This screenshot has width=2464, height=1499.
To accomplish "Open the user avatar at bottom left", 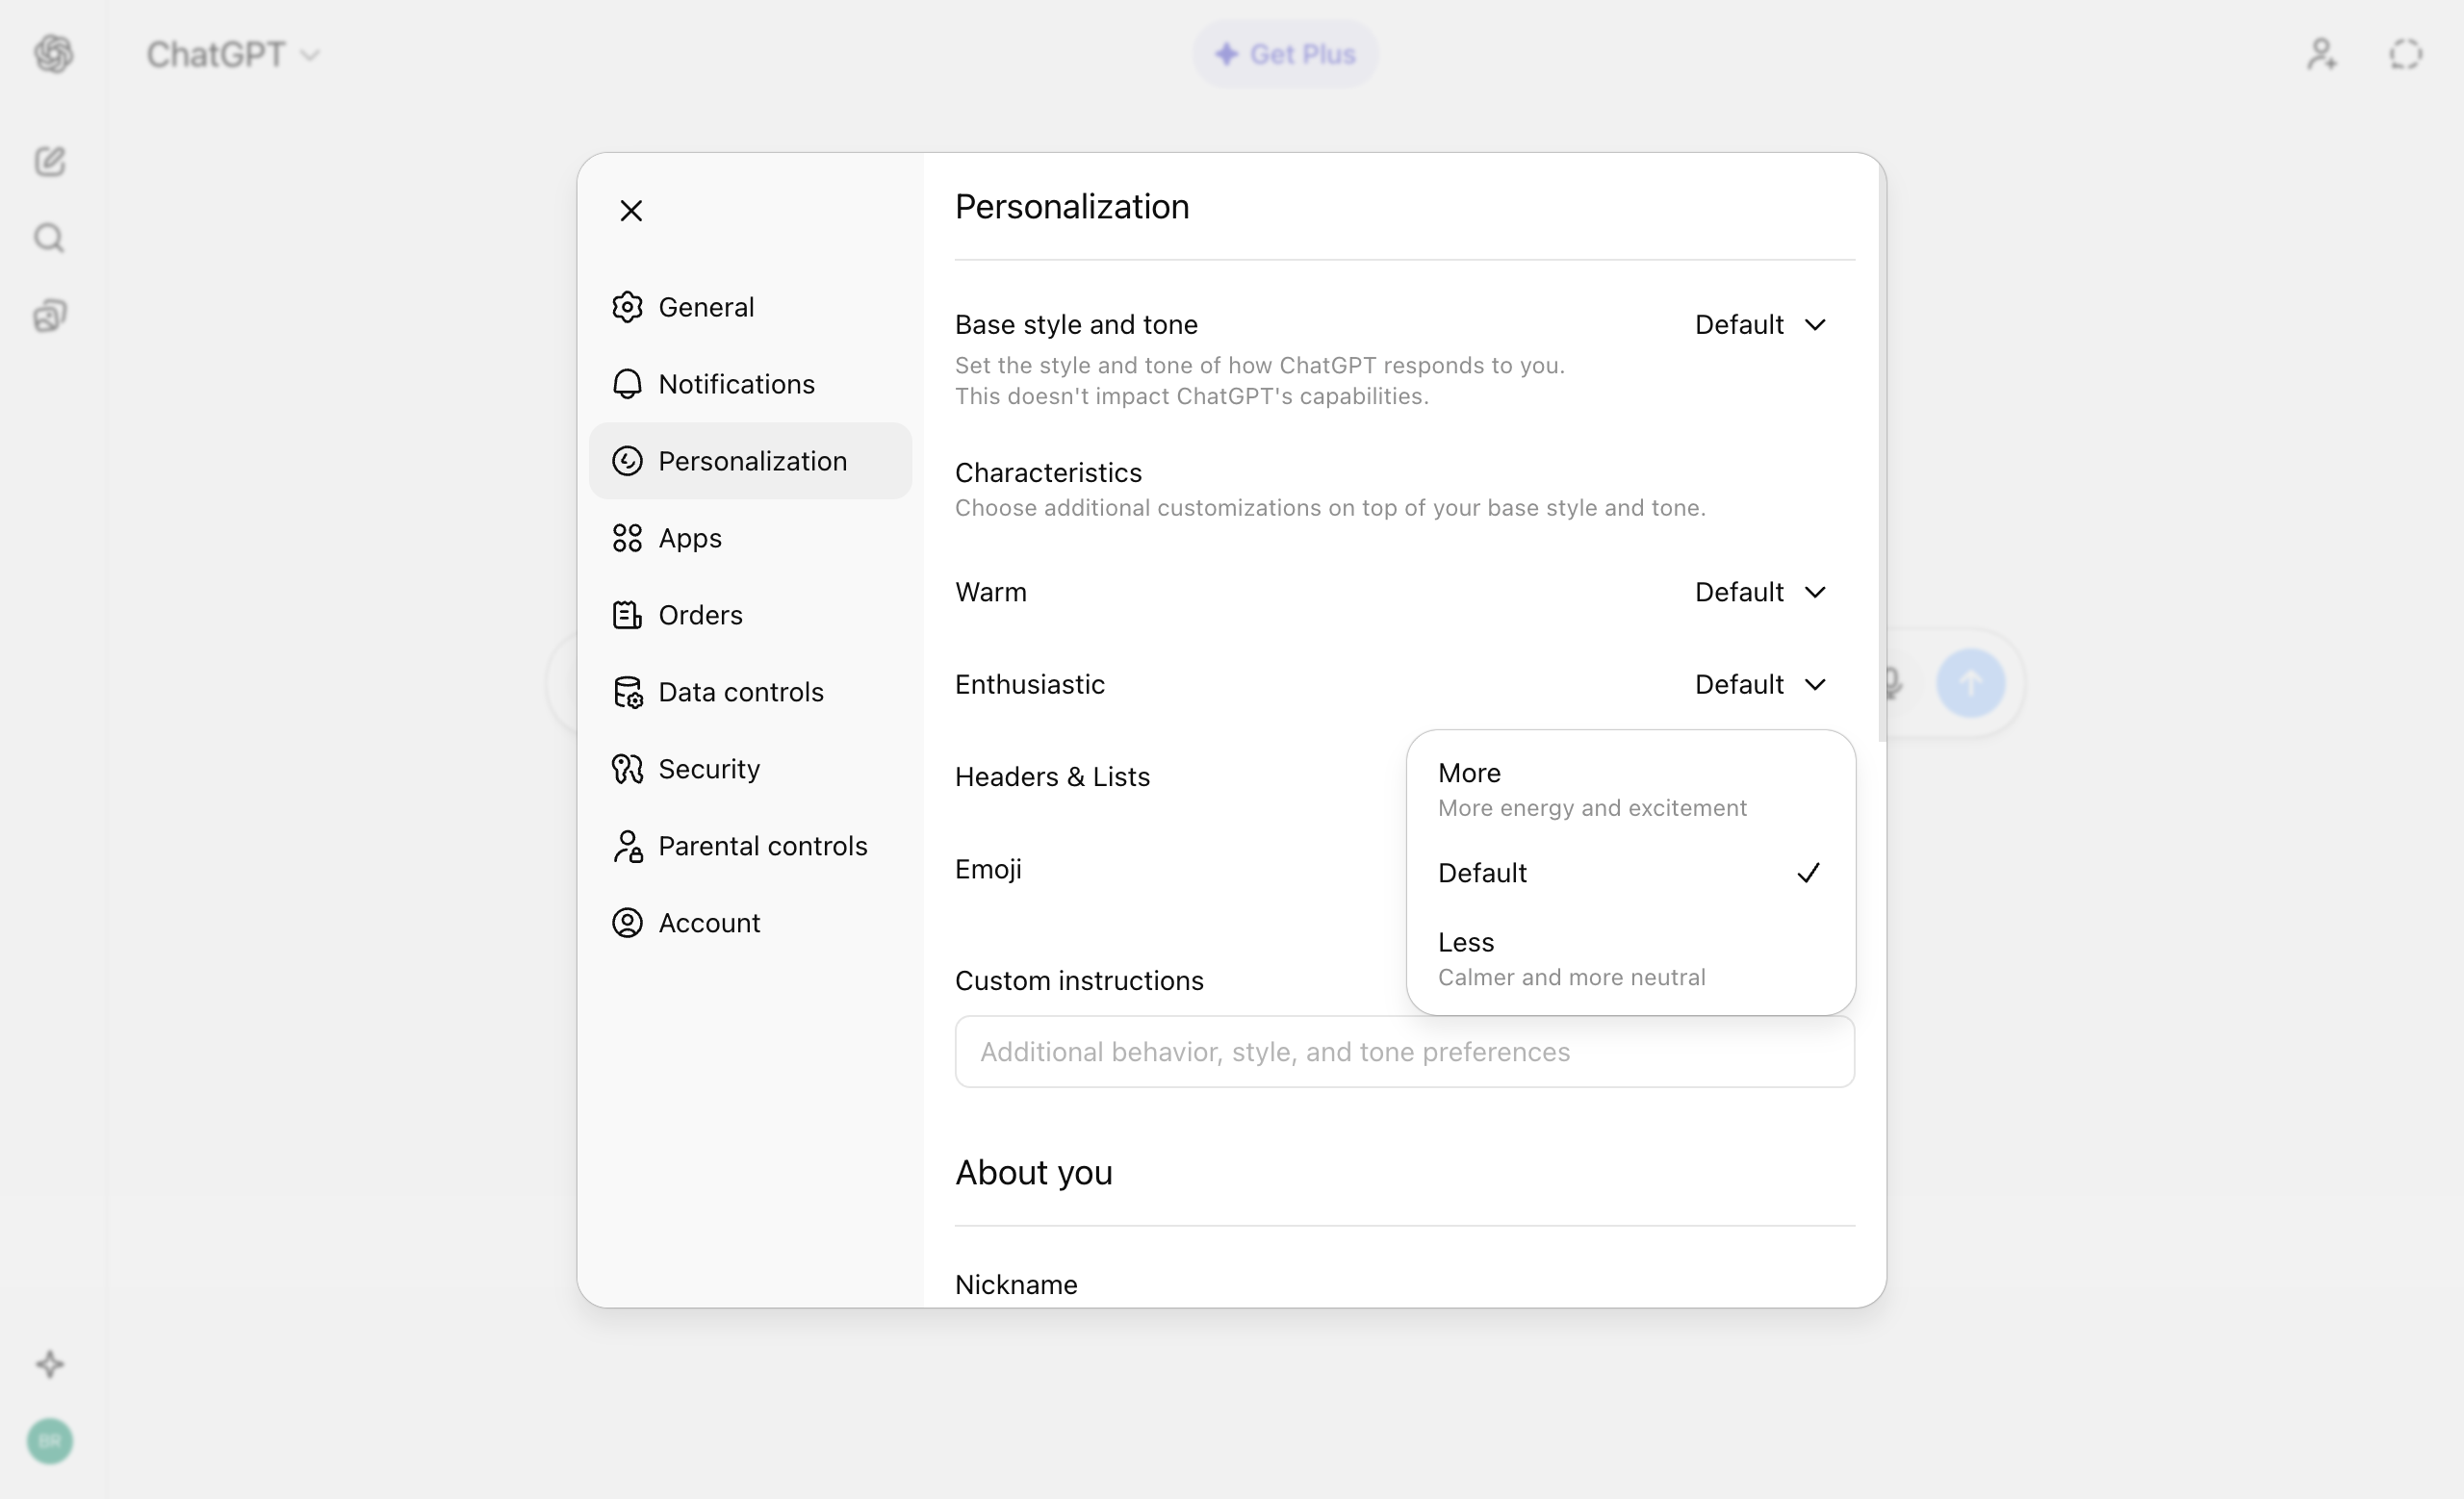I will point(50,1441).
